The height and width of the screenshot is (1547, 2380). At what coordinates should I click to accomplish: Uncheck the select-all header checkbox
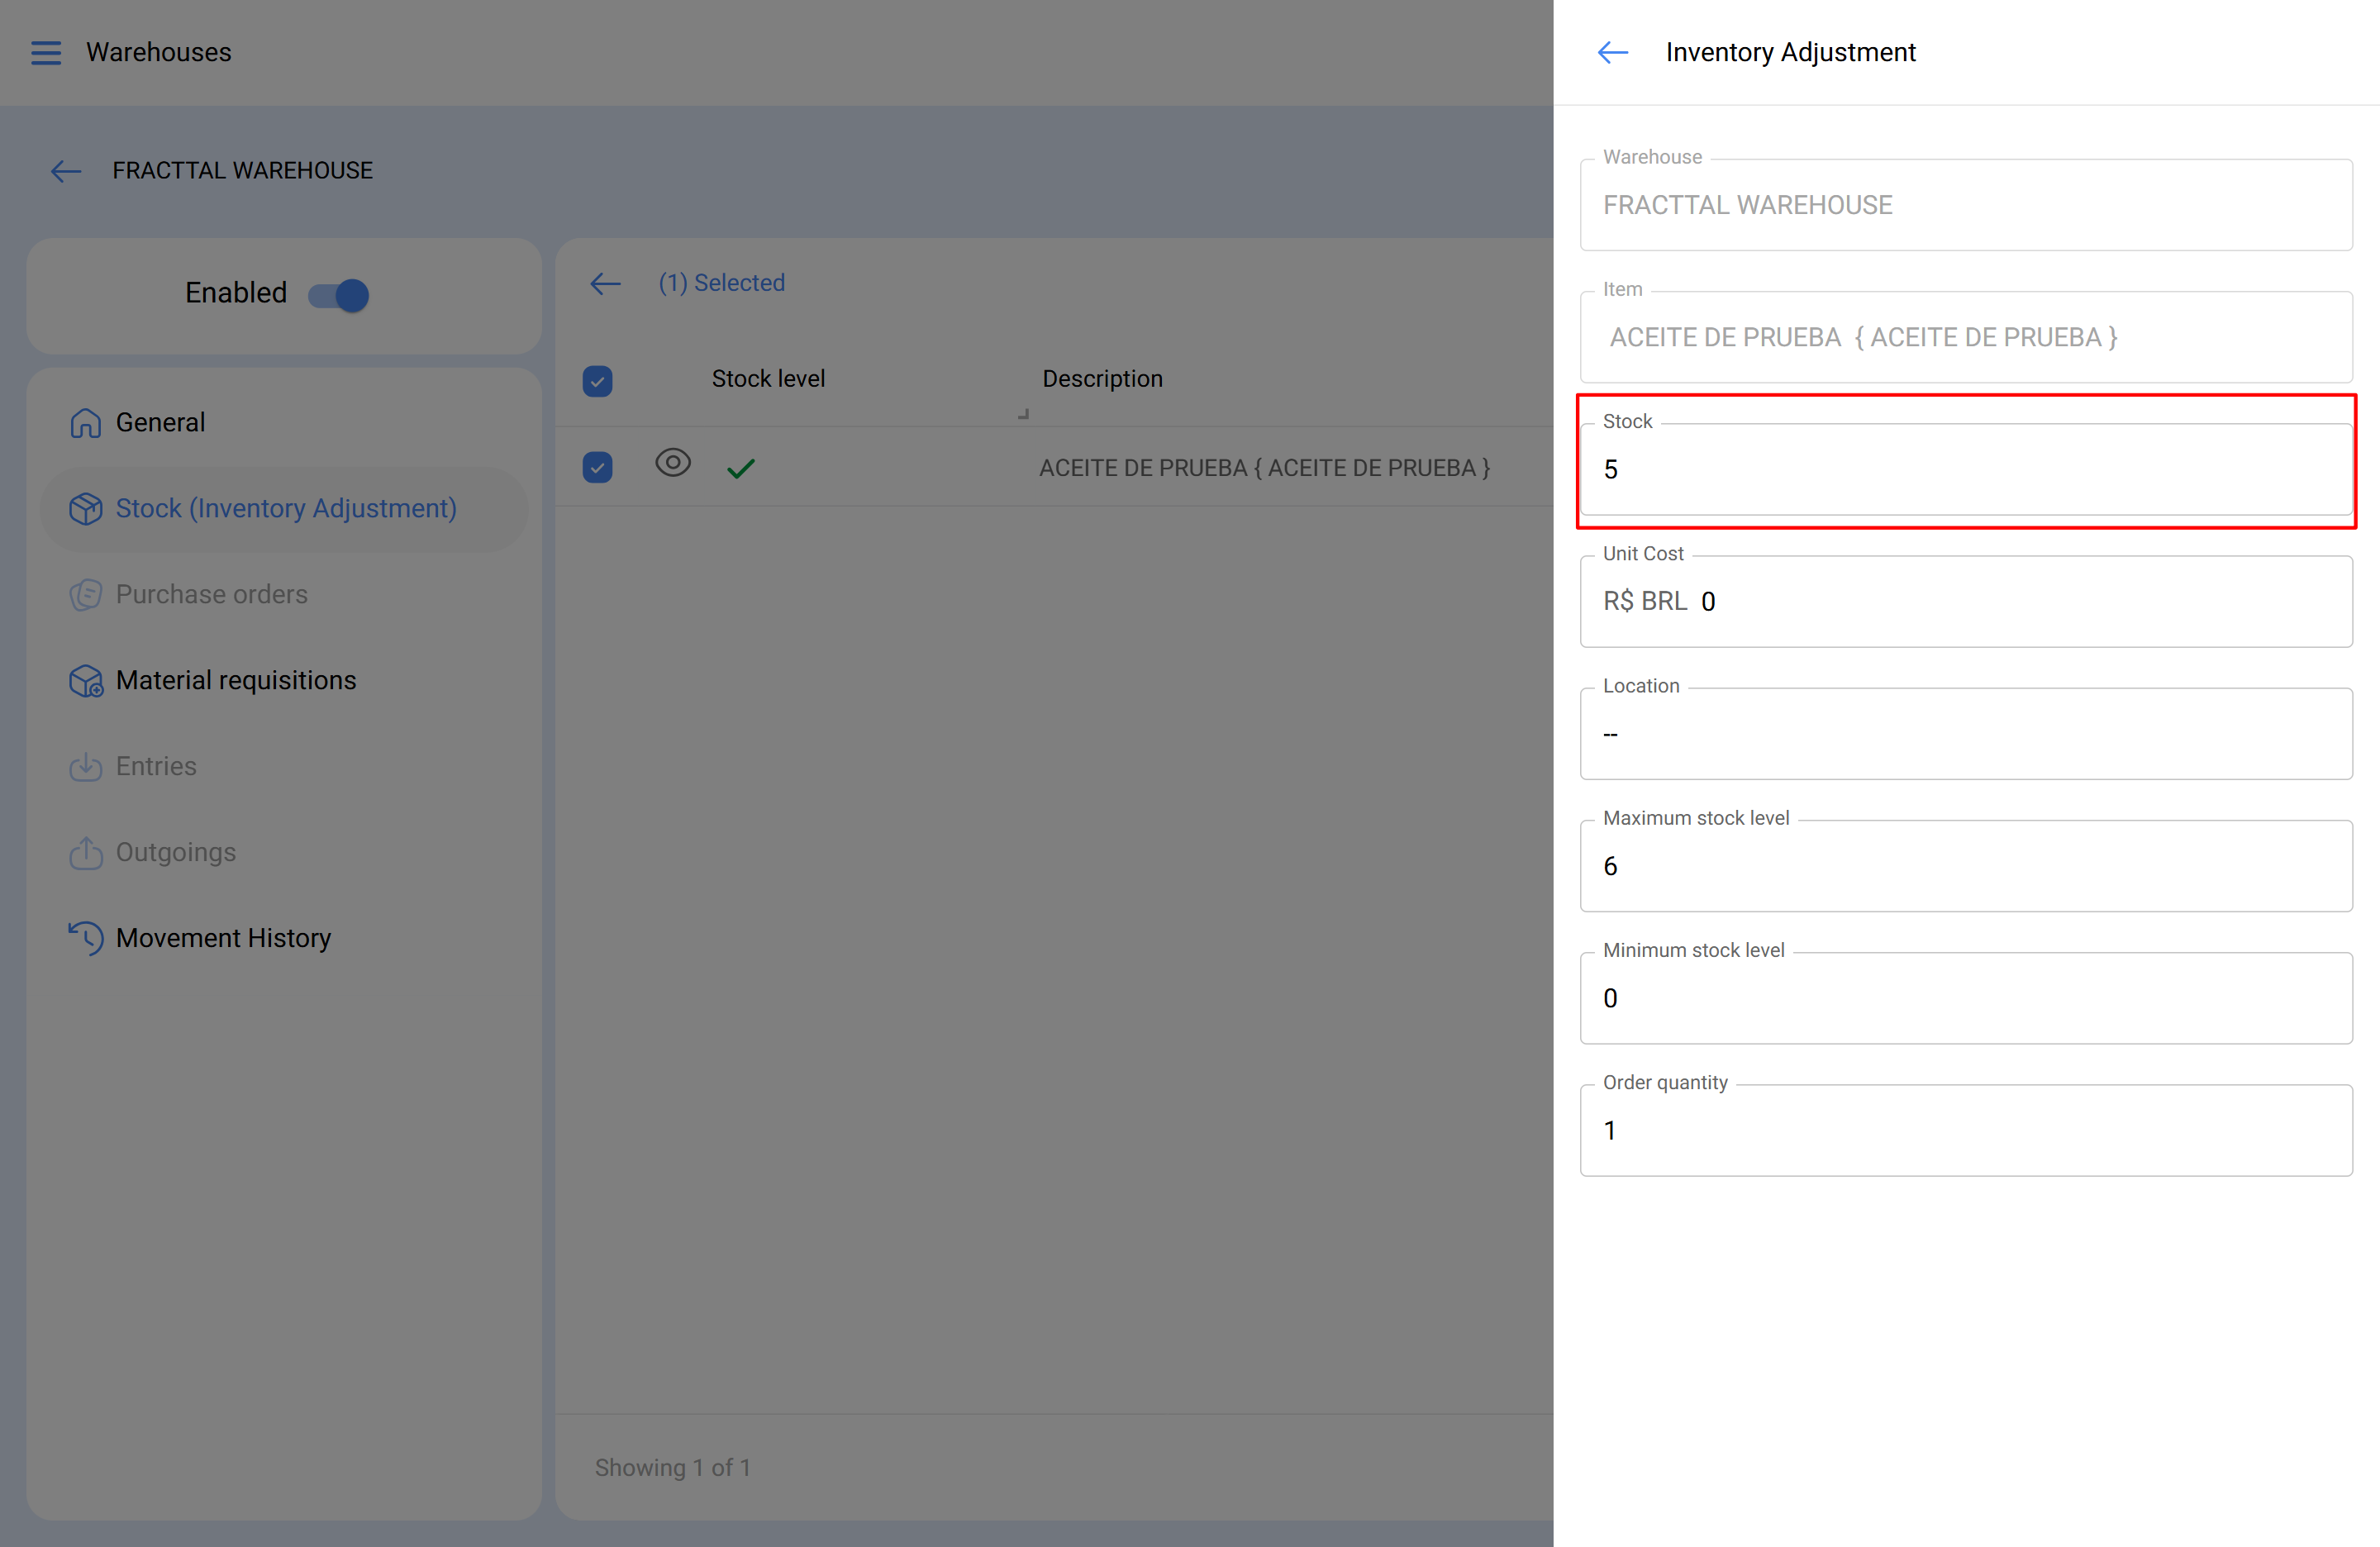click(598, 381)
